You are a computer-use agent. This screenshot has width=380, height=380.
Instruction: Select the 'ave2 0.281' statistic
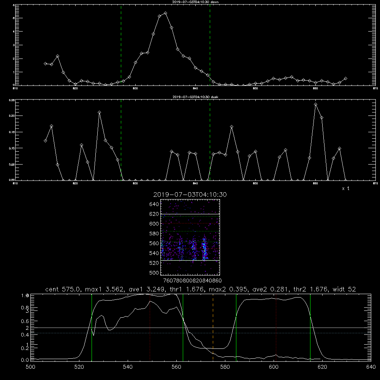271,289
